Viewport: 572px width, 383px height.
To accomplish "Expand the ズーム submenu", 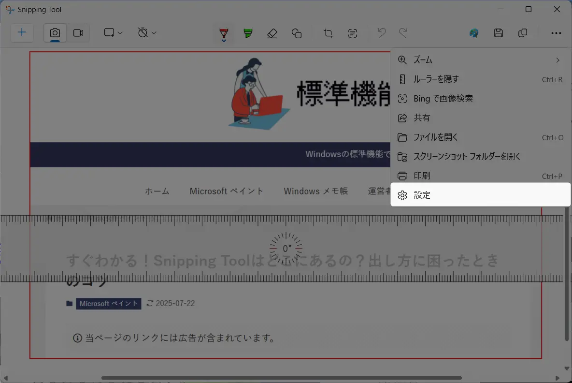I will tap(480, 60).
